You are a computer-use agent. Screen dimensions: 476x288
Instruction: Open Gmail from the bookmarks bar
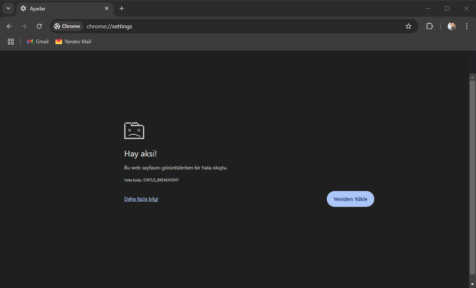click(x=37, y=41)
